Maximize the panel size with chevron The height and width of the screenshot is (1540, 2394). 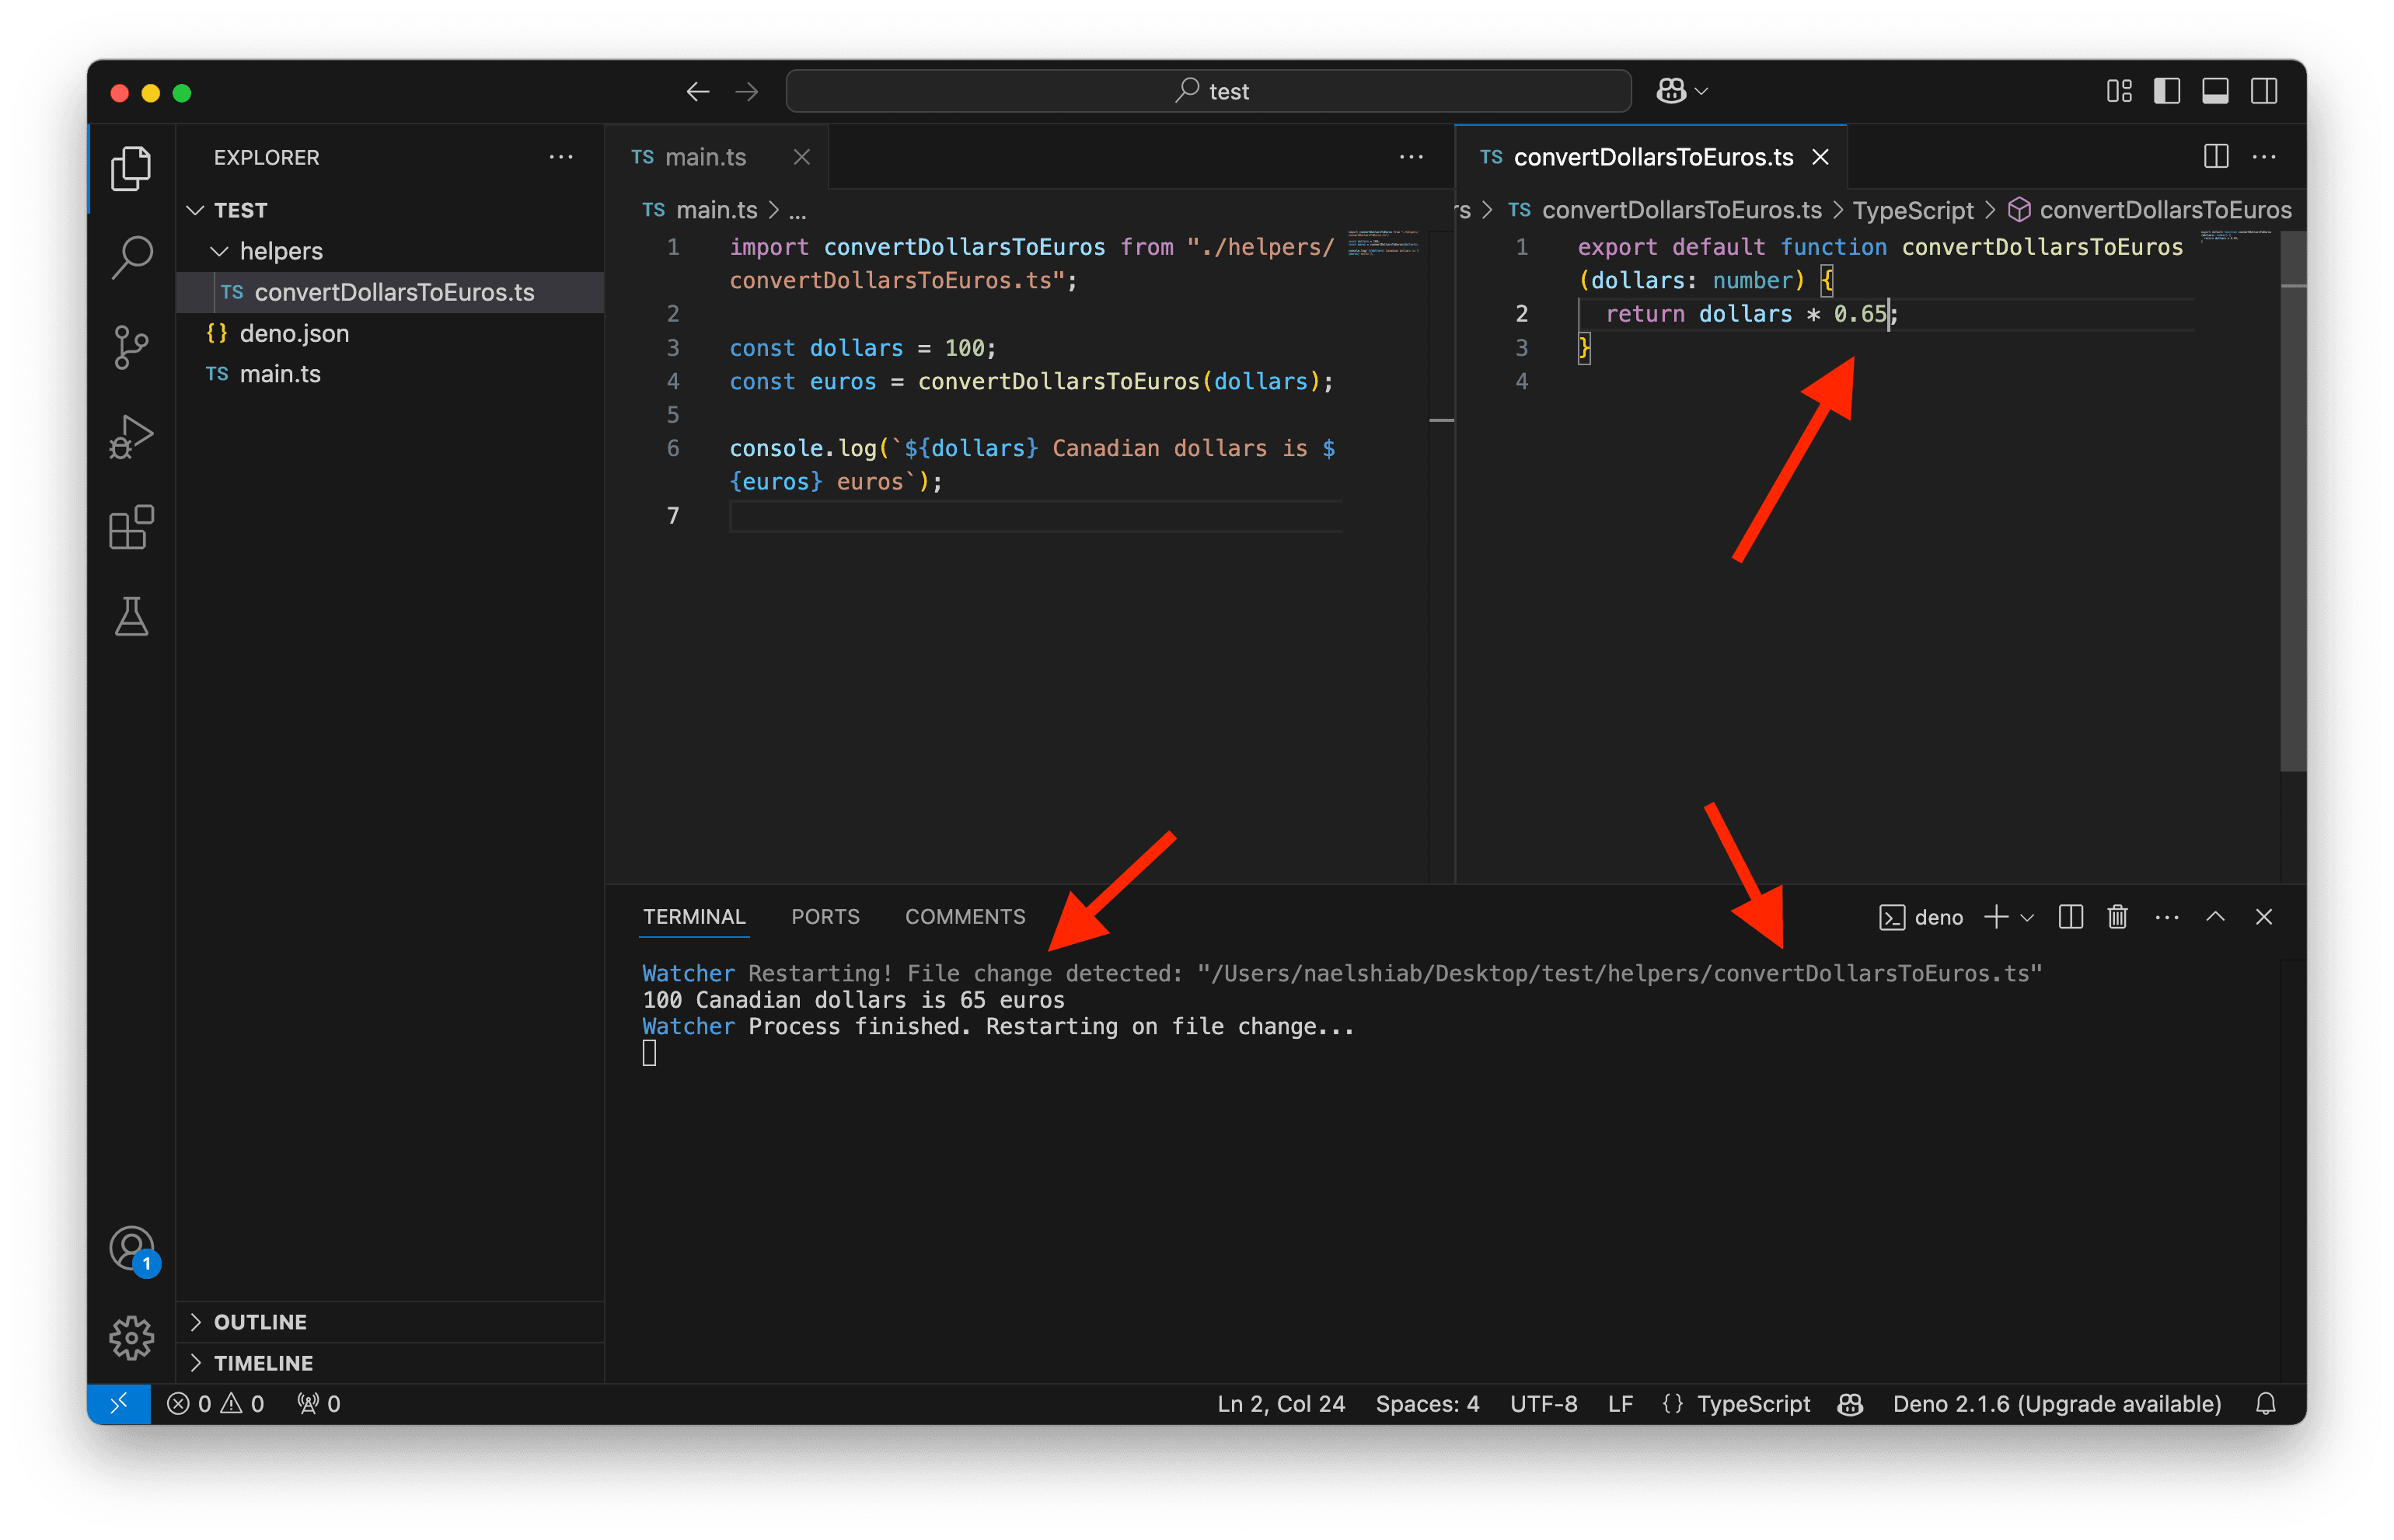[x=2216, y=917]
